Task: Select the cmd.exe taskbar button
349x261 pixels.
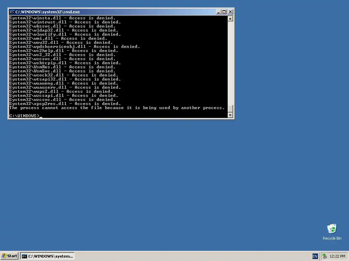Action: coord(47,256)
